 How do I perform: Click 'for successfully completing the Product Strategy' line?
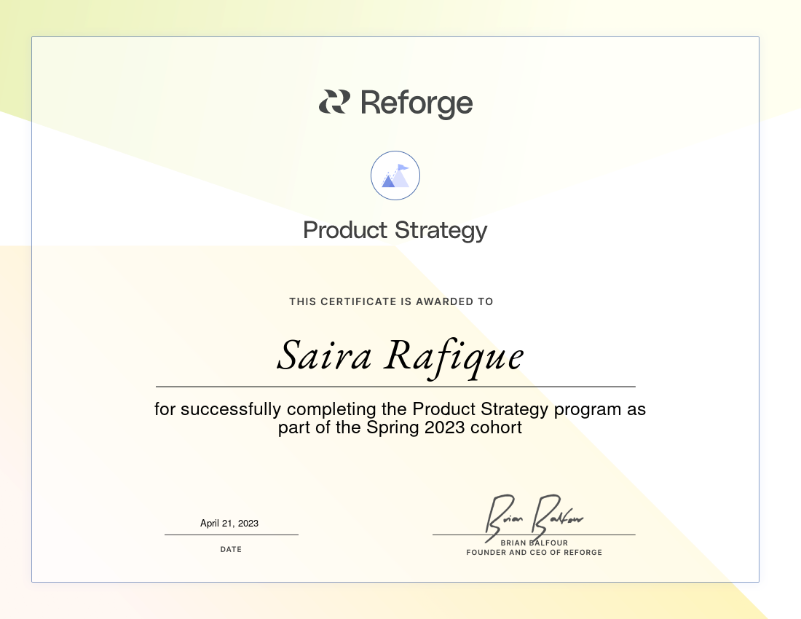tap(400, 409)
